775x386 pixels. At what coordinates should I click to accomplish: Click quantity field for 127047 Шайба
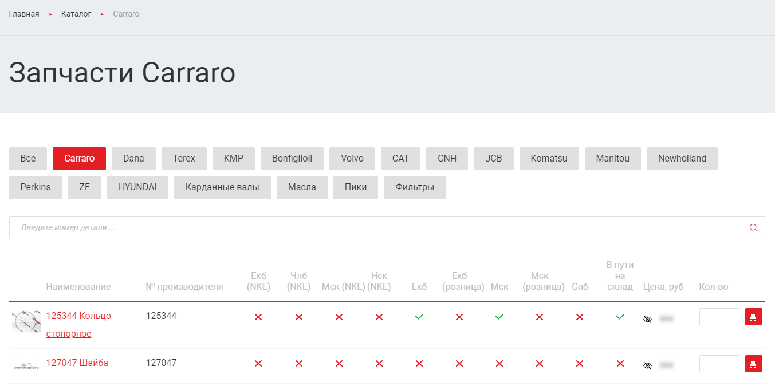pos(719,364)
